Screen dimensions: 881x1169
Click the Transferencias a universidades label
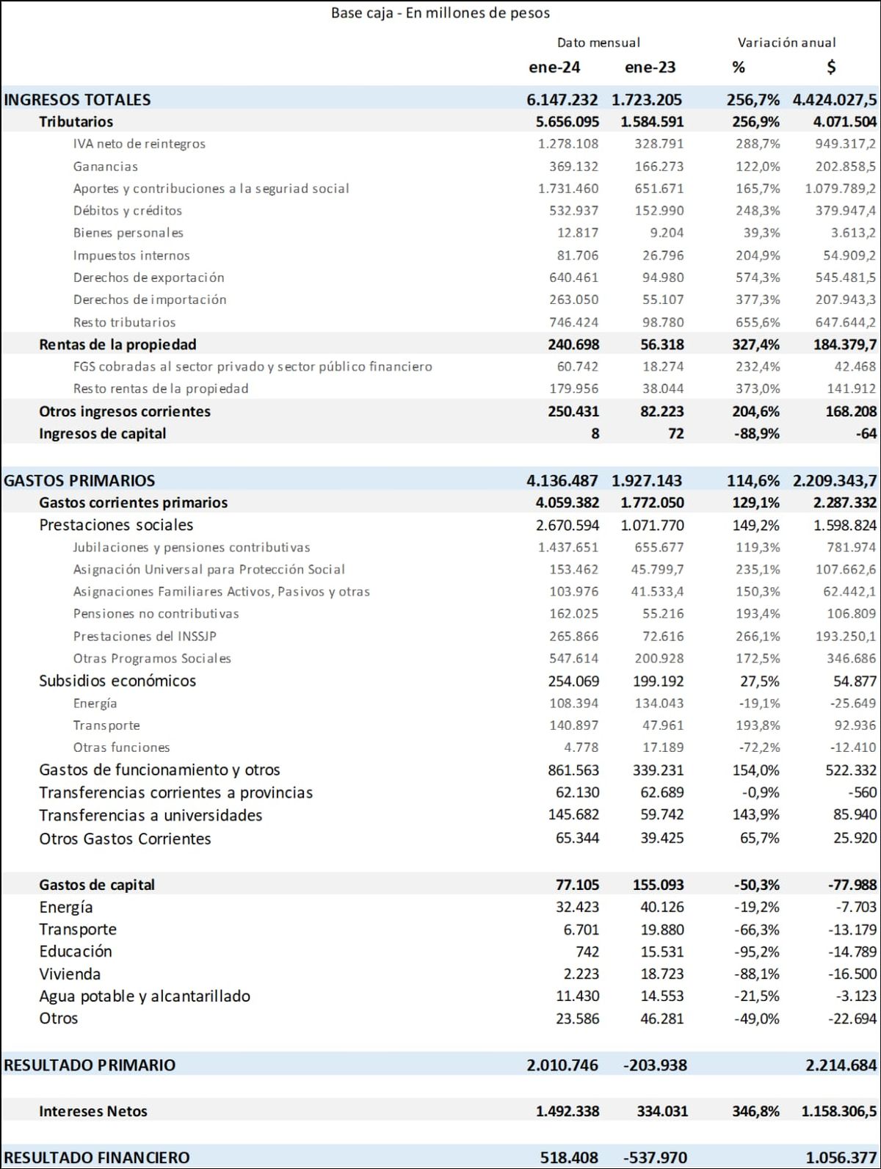click(x=151, y=815)
